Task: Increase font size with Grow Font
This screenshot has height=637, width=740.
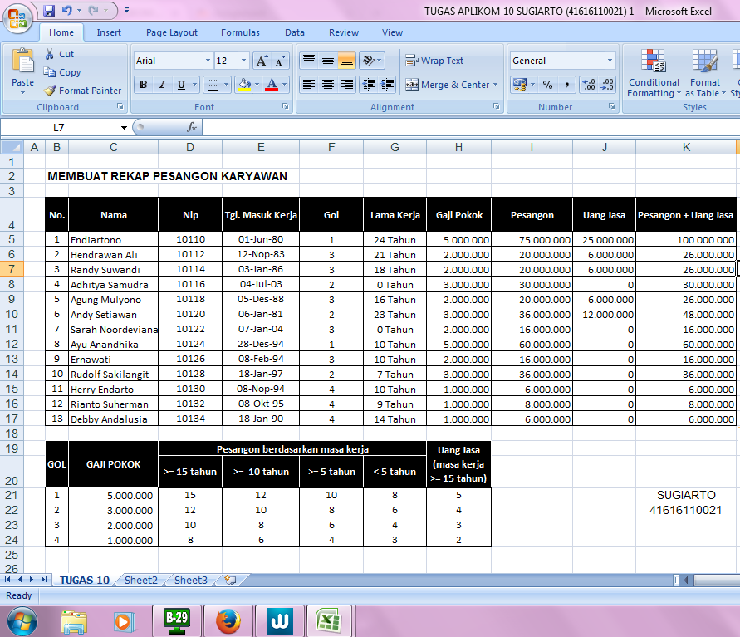Action: point(262,61)
